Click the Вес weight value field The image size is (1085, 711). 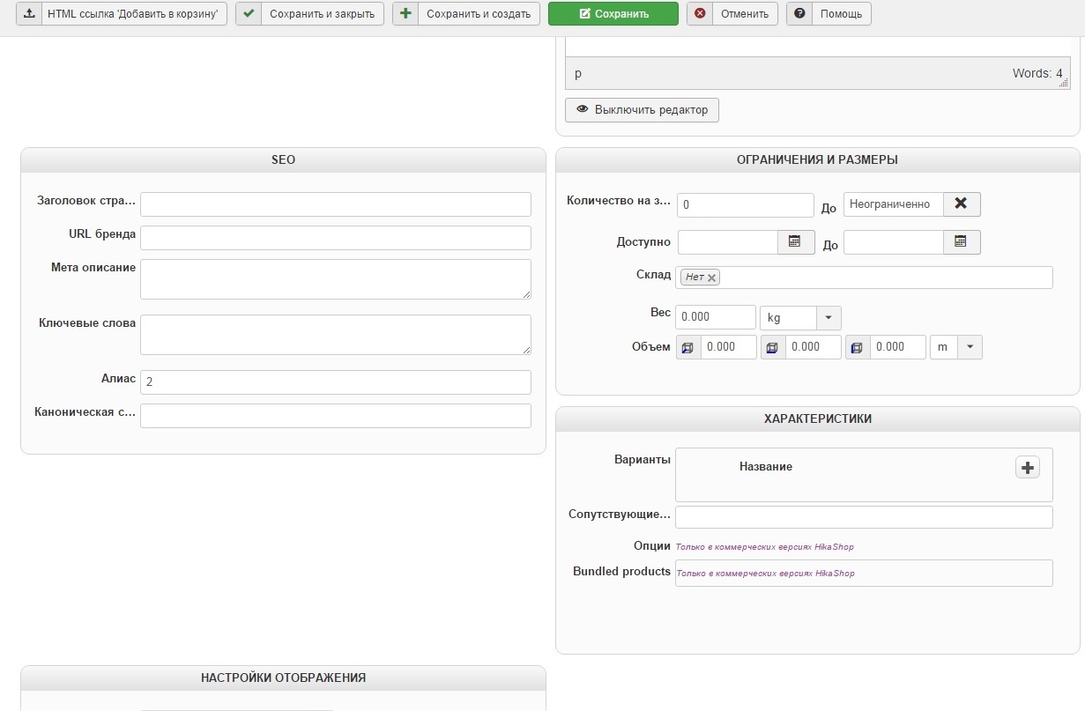click(716, 317)
